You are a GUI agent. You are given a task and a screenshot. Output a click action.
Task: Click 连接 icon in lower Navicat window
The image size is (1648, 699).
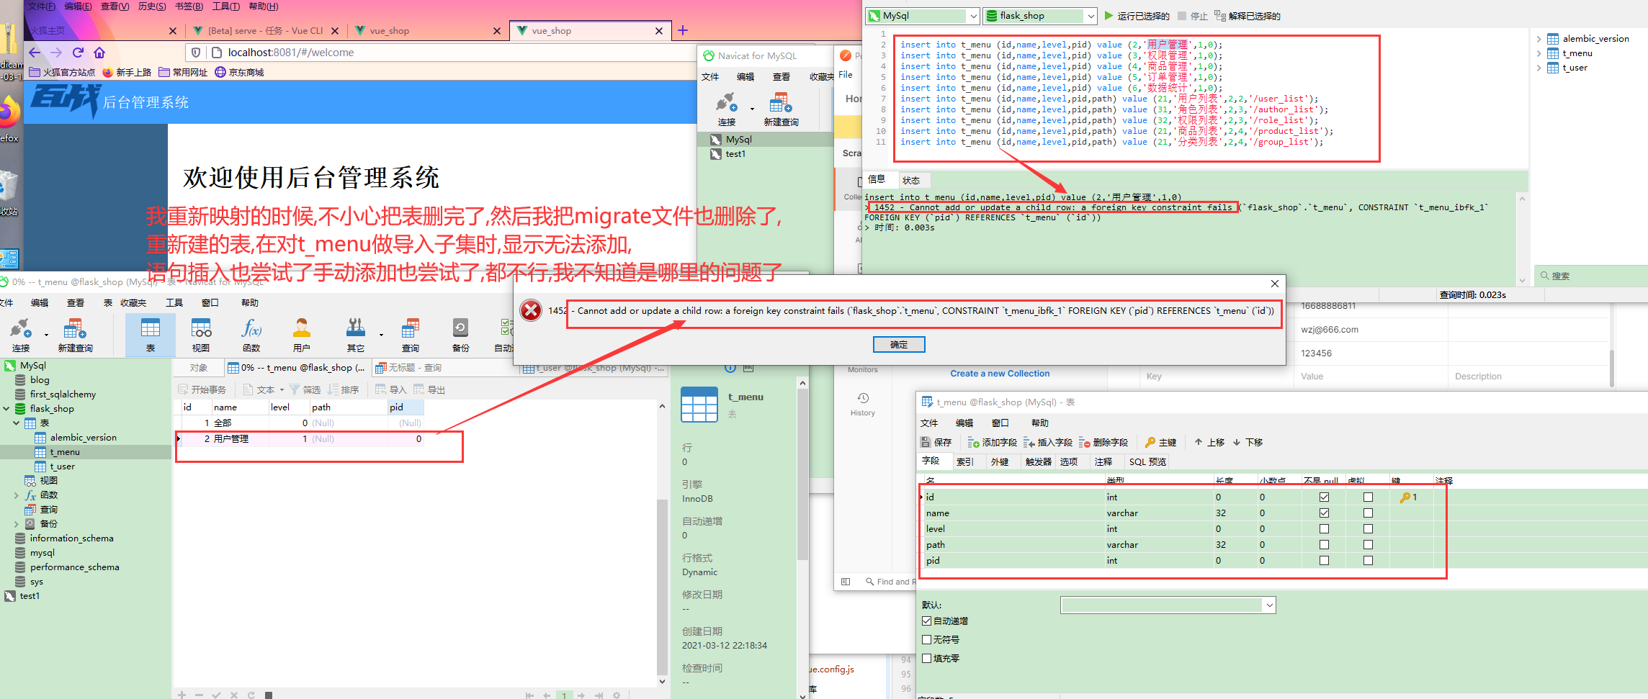pyautogui.click(x=21, y=335)
